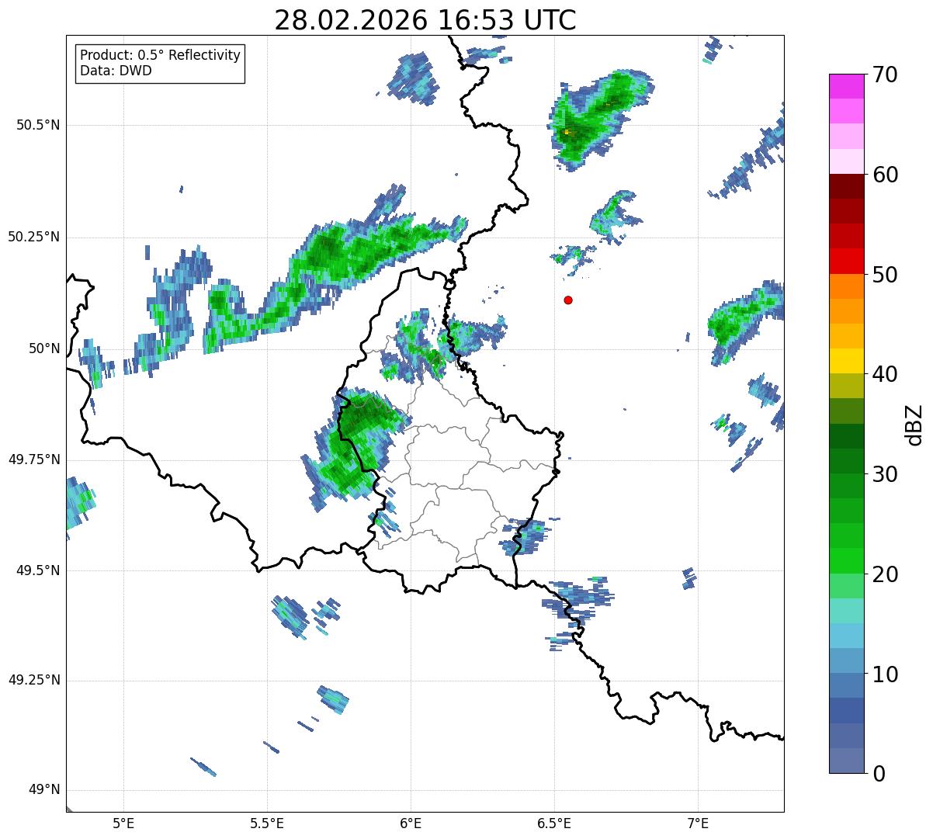Click the latitude label 49.75°N
933x839 pixels.
coord(34,459)
